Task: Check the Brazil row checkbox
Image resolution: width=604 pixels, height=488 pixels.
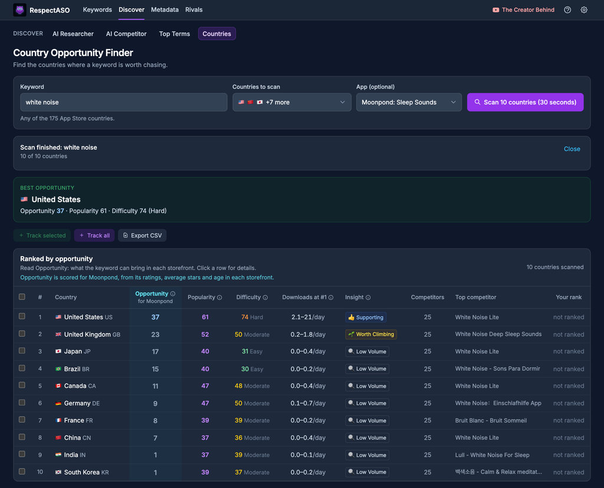Action: click(x=22, y=368)
